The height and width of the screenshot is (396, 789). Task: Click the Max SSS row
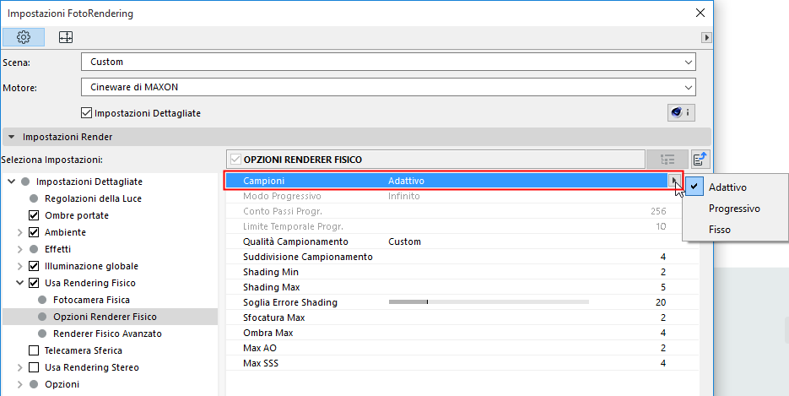462,363
